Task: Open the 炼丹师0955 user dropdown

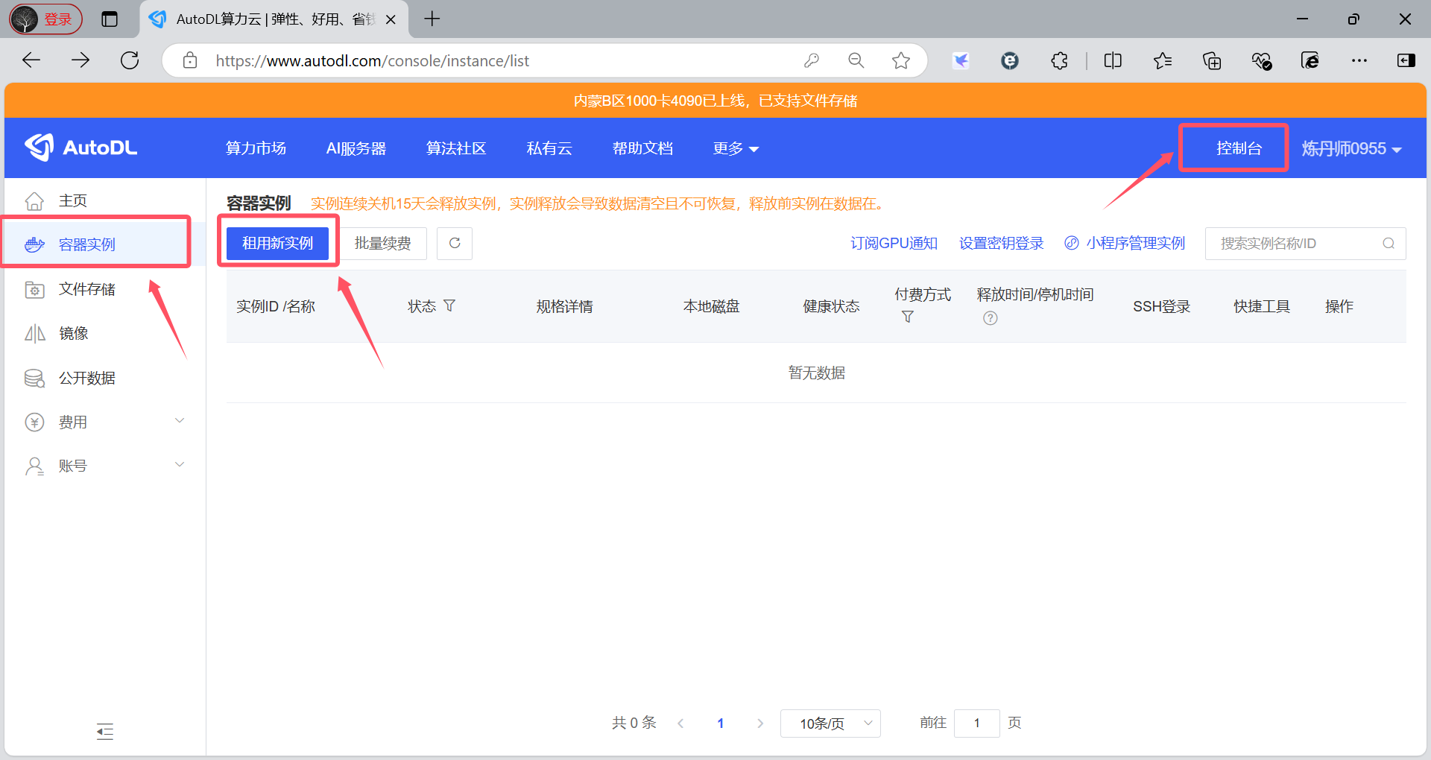Action: click(1351, 148)
